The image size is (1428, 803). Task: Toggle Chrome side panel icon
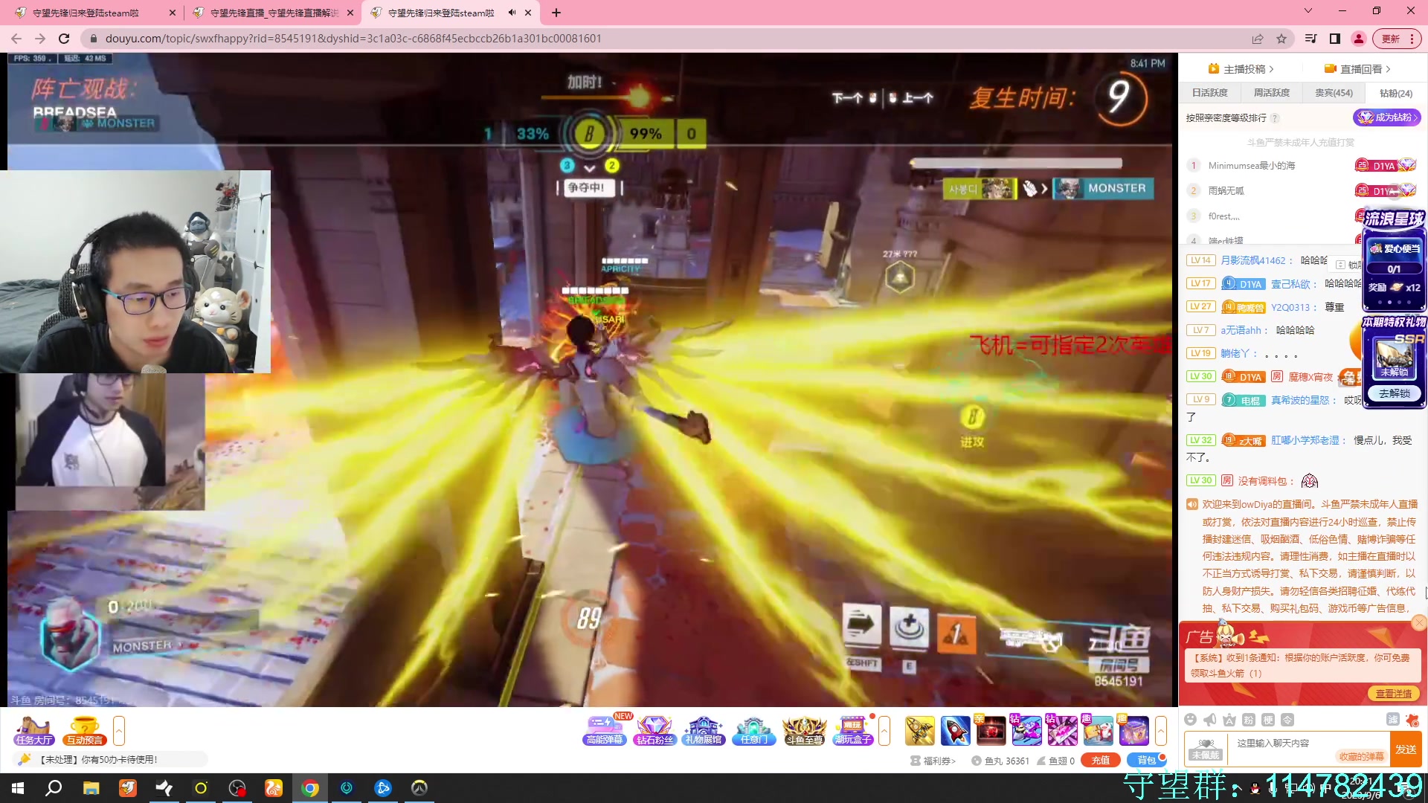(1335, 39)
